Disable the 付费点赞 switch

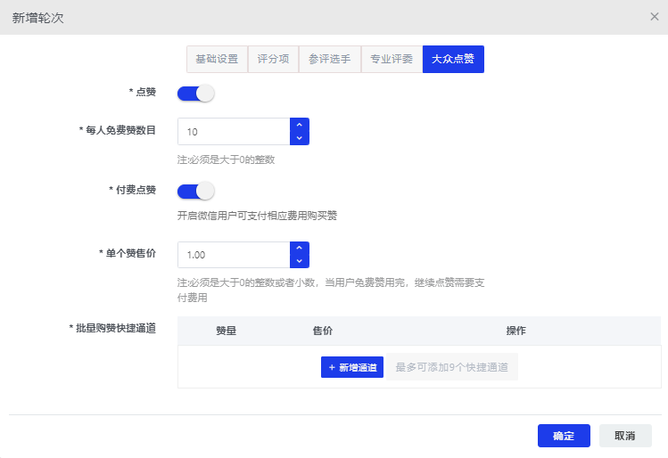(195, 191)
